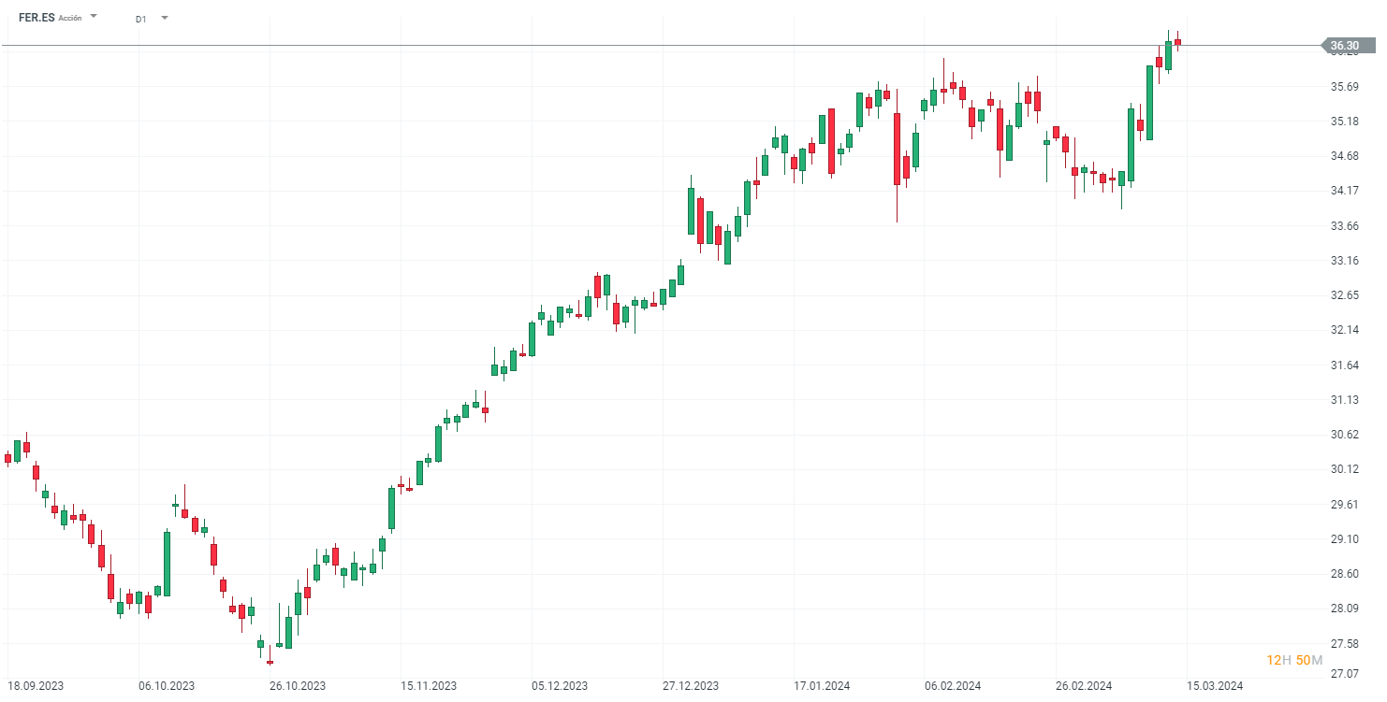Viewport: 1387px width, 702px height.
Task: Click the 26.02.2024 time axis label
Action: (x=1084, y=686)
